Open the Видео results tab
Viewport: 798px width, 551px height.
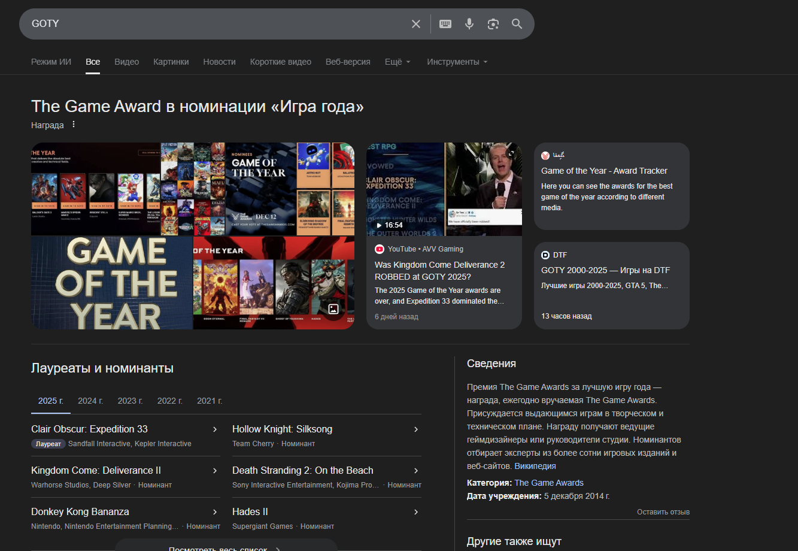(127, 62)
